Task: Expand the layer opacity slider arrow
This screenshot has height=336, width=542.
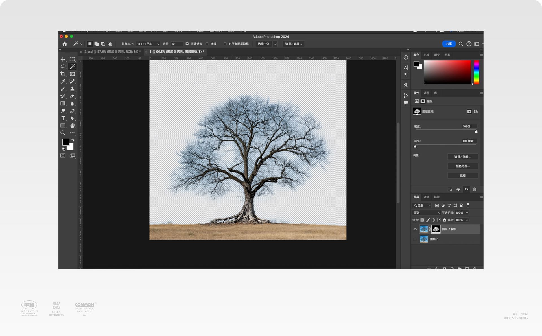Action: coord(467,213)
